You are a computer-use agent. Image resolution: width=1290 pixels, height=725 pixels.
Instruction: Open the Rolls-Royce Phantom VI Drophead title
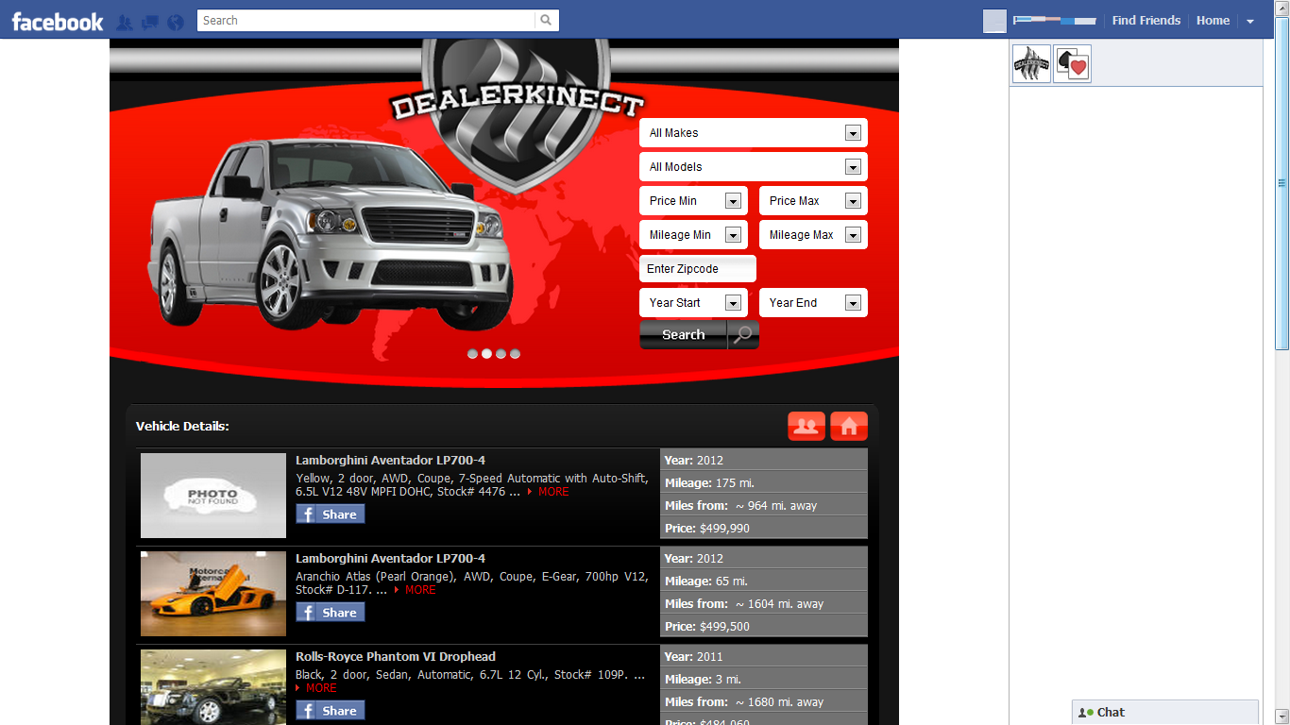coord(396,657)
